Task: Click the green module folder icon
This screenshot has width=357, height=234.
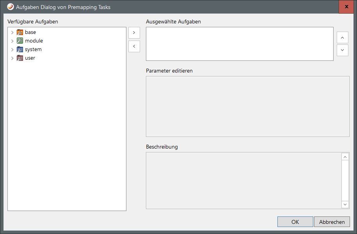Action: [x=20, y=41]
